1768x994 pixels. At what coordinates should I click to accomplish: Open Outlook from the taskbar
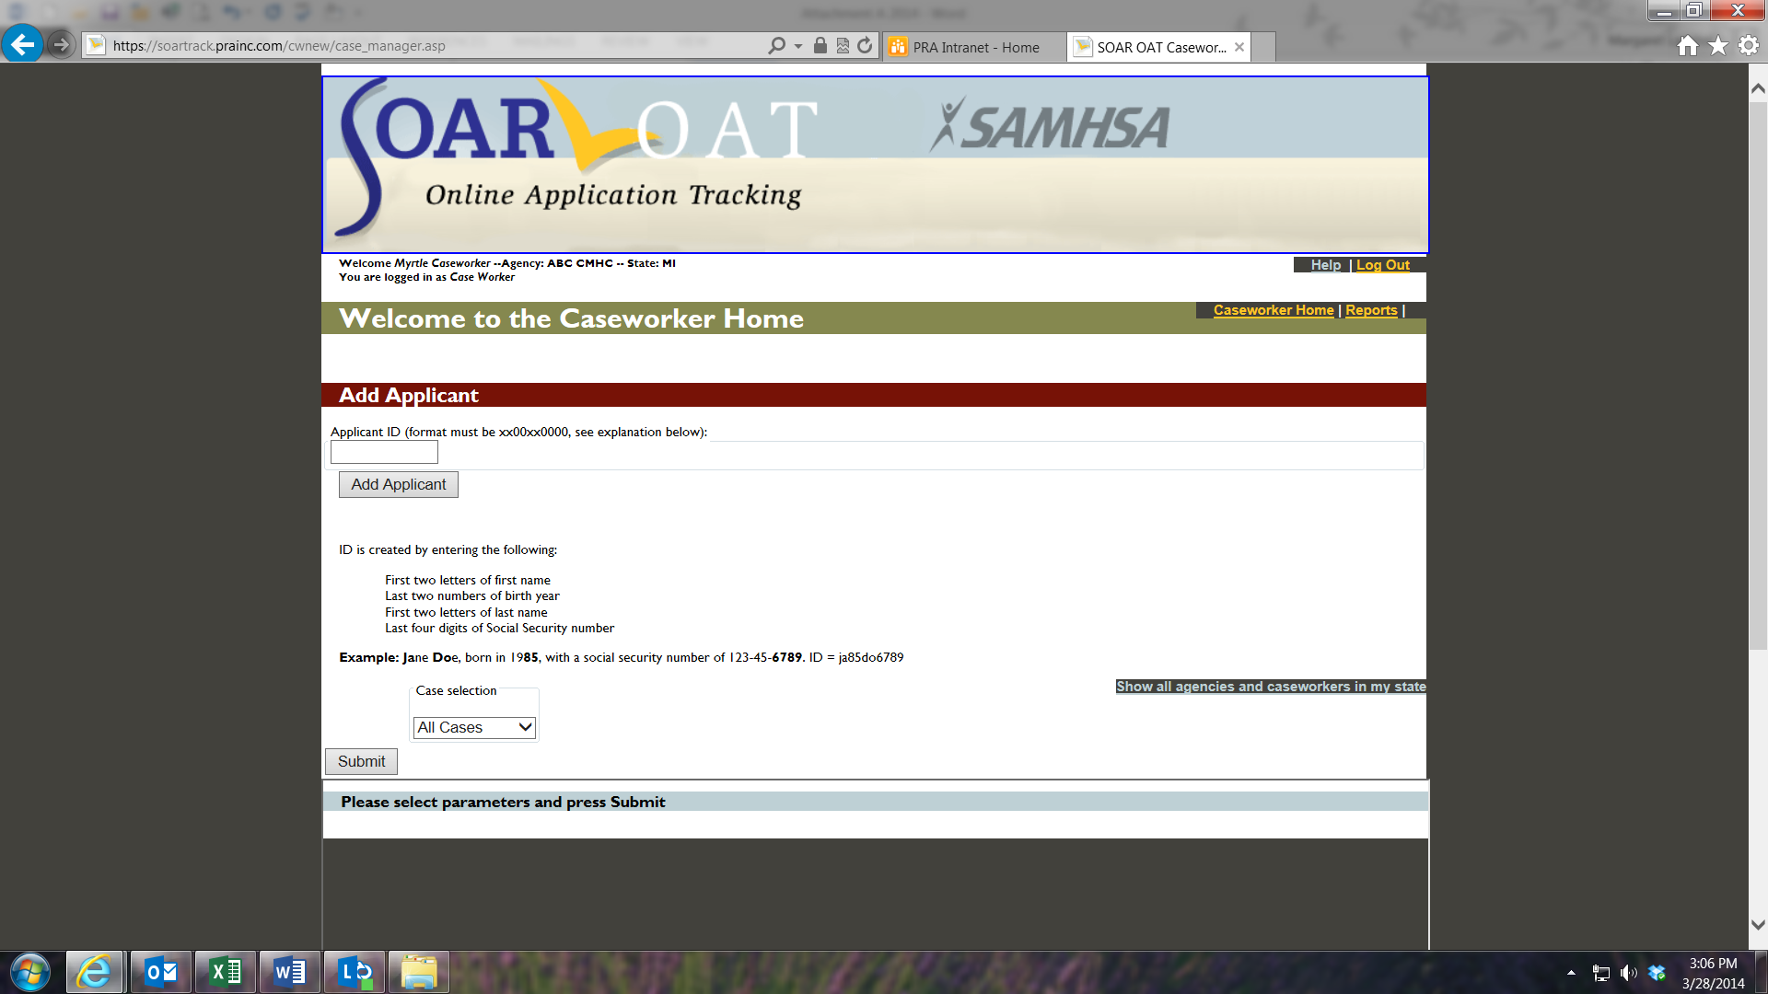[x=161, y=972]
